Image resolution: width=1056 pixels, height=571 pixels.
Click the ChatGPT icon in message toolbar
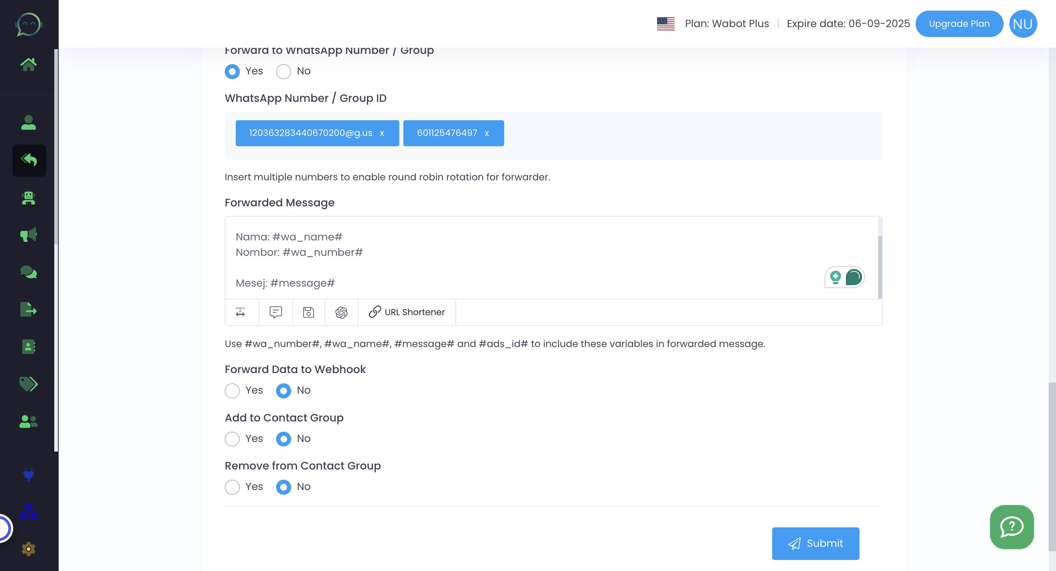[x=341, y=313]
